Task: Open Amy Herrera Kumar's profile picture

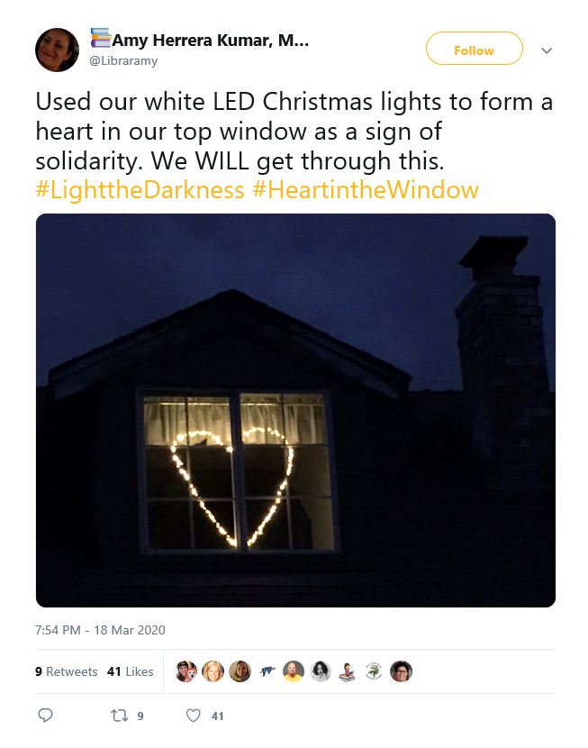Action: 58,50
